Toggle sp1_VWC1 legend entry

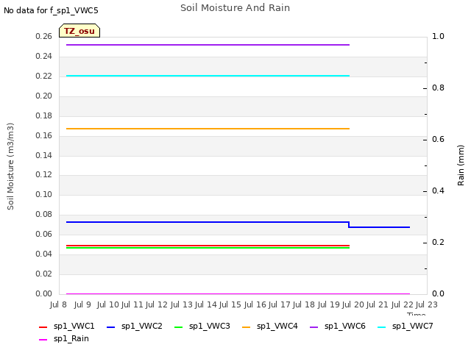click(x=67, y=327)
